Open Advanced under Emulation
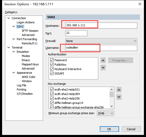Image resolution: width=146 pixels, height=137 pixels. pos(28,68)
